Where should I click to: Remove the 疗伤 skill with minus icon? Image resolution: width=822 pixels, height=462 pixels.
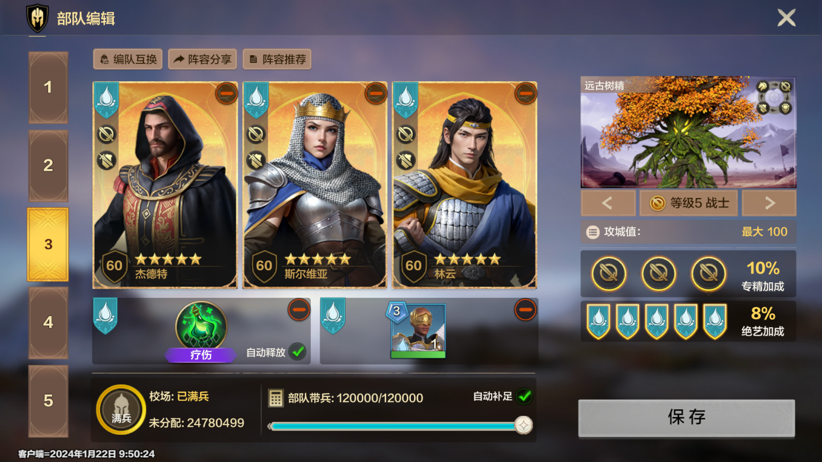pos(298,310)
